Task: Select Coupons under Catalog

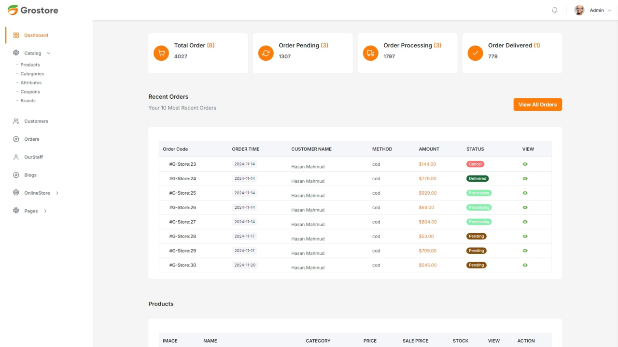Action: click(30, 92)
